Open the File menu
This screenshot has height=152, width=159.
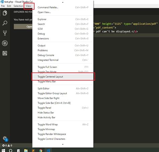[x=3, y=6]
